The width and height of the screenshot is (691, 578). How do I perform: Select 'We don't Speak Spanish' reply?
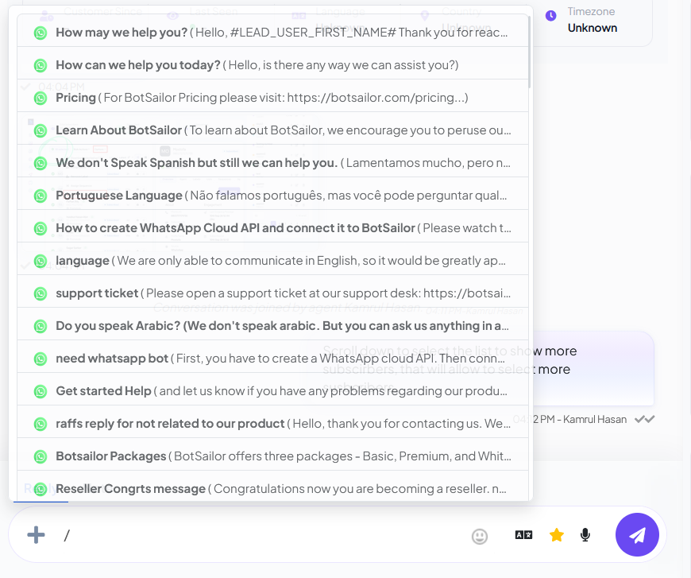pos(272,163)
